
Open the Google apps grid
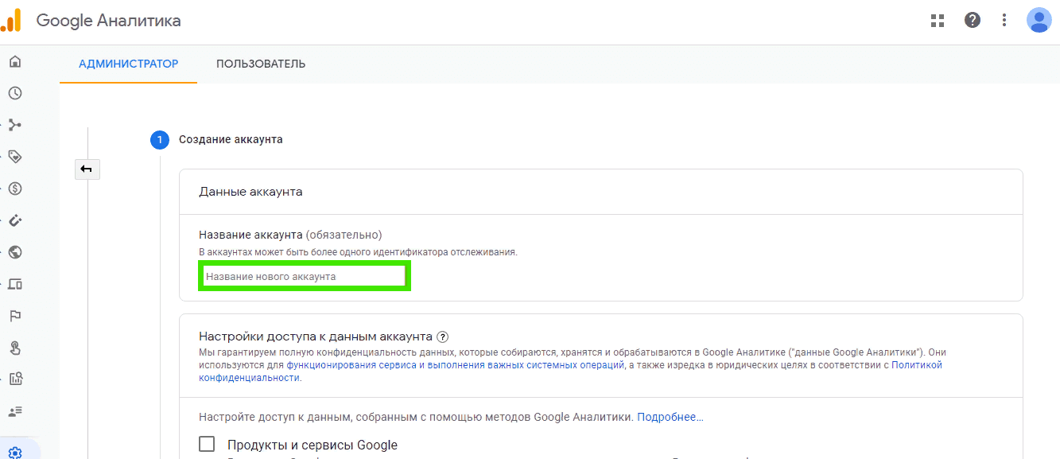[938, 21]
